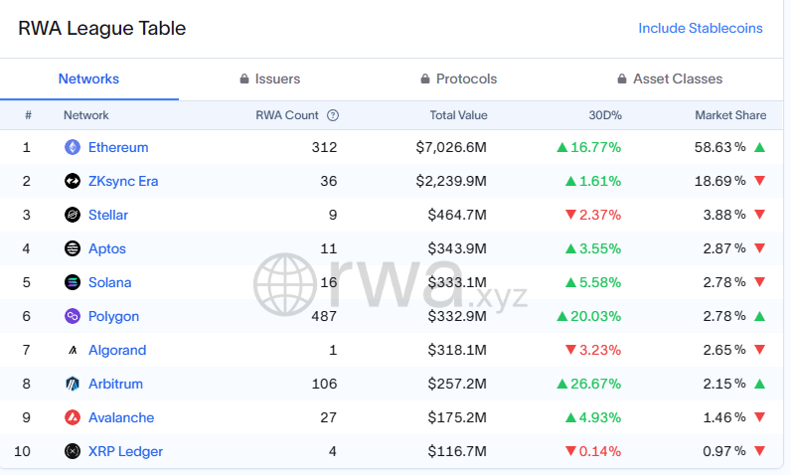Screen dimensions: 791x475
Task: Open the ZKsync Era network link
Action: pos(123,181)
